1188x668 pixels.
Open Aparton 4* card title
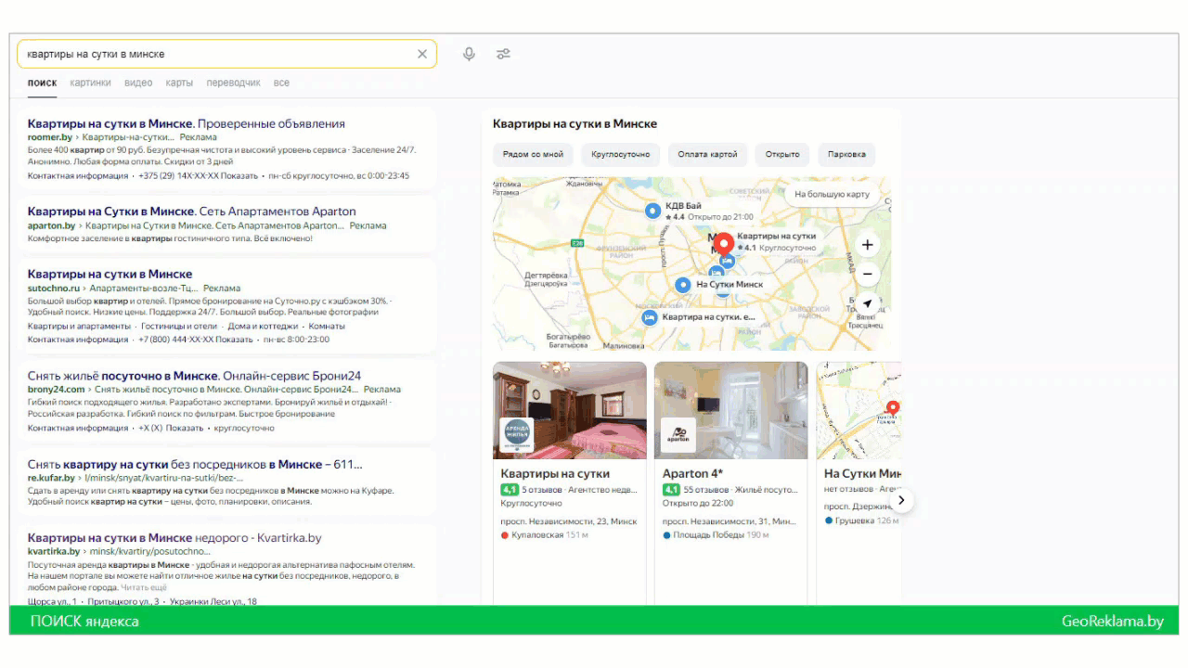pos(692,473)
